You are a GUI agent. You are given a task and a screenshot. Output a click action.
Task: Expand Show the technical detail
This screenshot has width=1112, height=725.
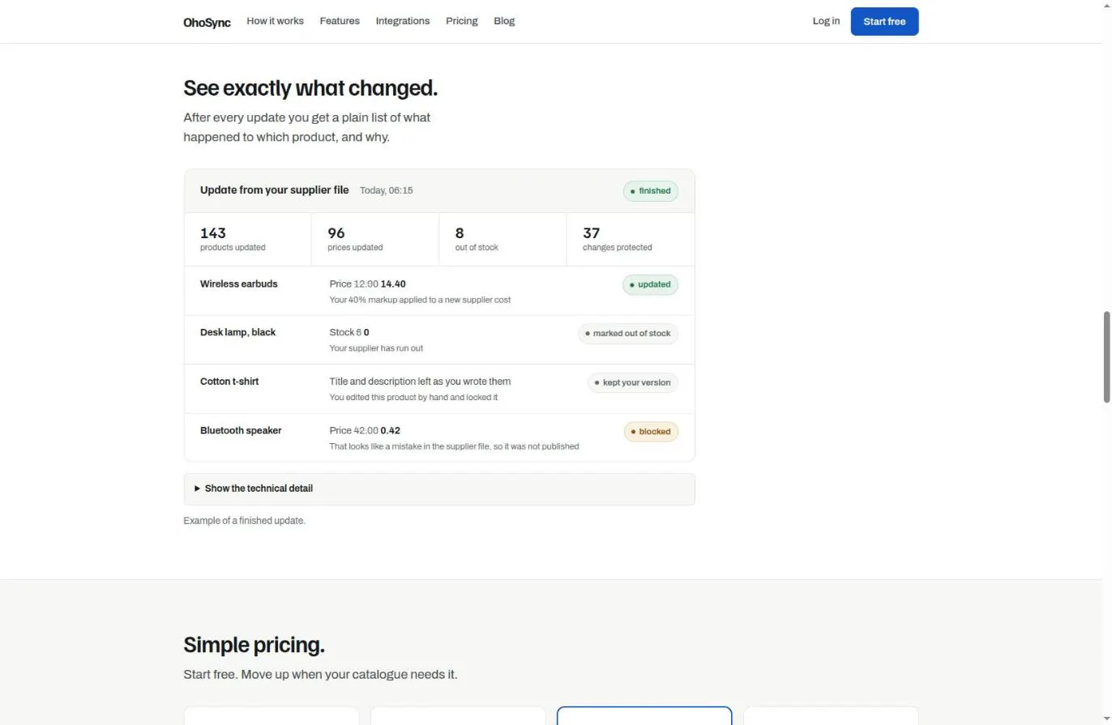(x=439, y=488)
